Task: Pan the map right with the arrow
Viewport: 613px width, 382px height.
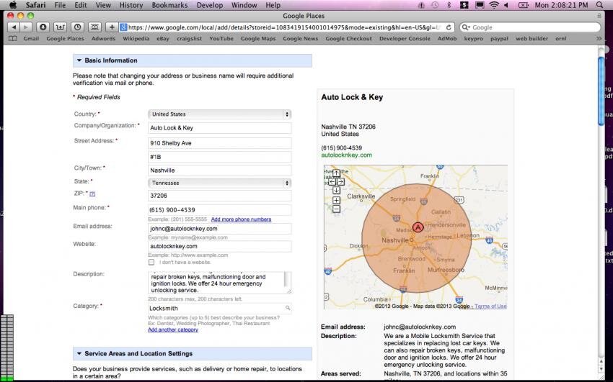Action: (x=340, y=181)
